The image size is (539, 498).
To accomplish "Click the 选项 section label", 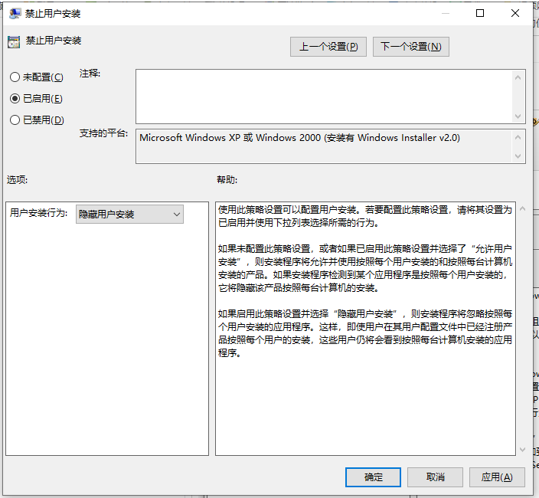I will pyautogui.click(x=17, y=179).
